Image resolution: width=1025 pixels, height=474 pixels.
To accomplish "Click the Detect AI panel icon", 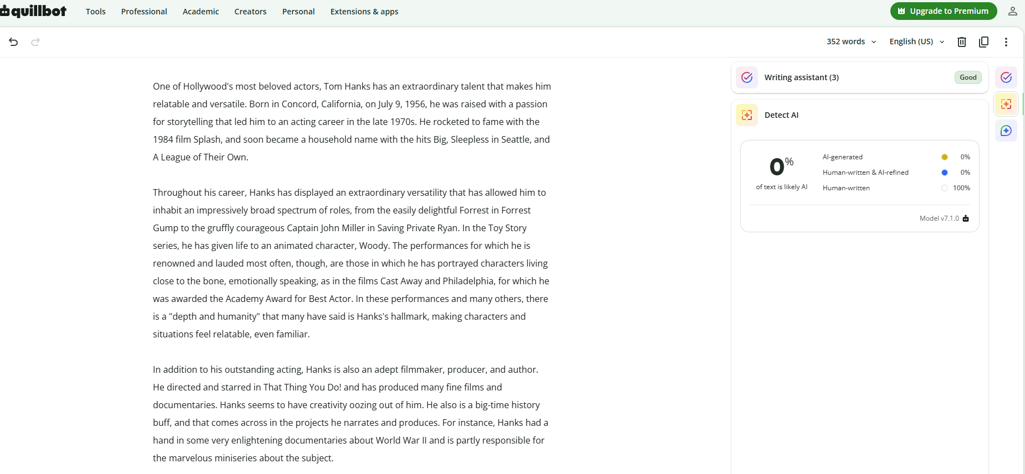I will coord(747,115).
